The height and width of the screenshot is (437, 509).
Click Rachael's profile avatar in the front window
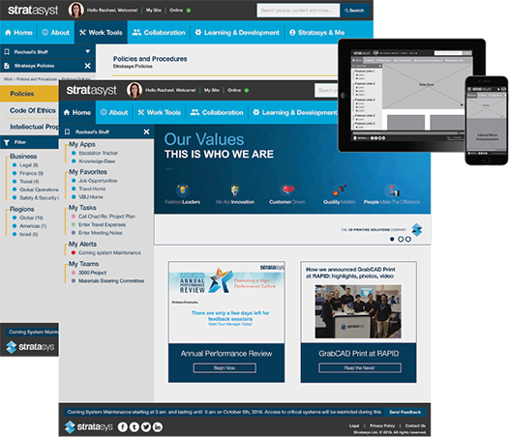click(x=135, y=90)
